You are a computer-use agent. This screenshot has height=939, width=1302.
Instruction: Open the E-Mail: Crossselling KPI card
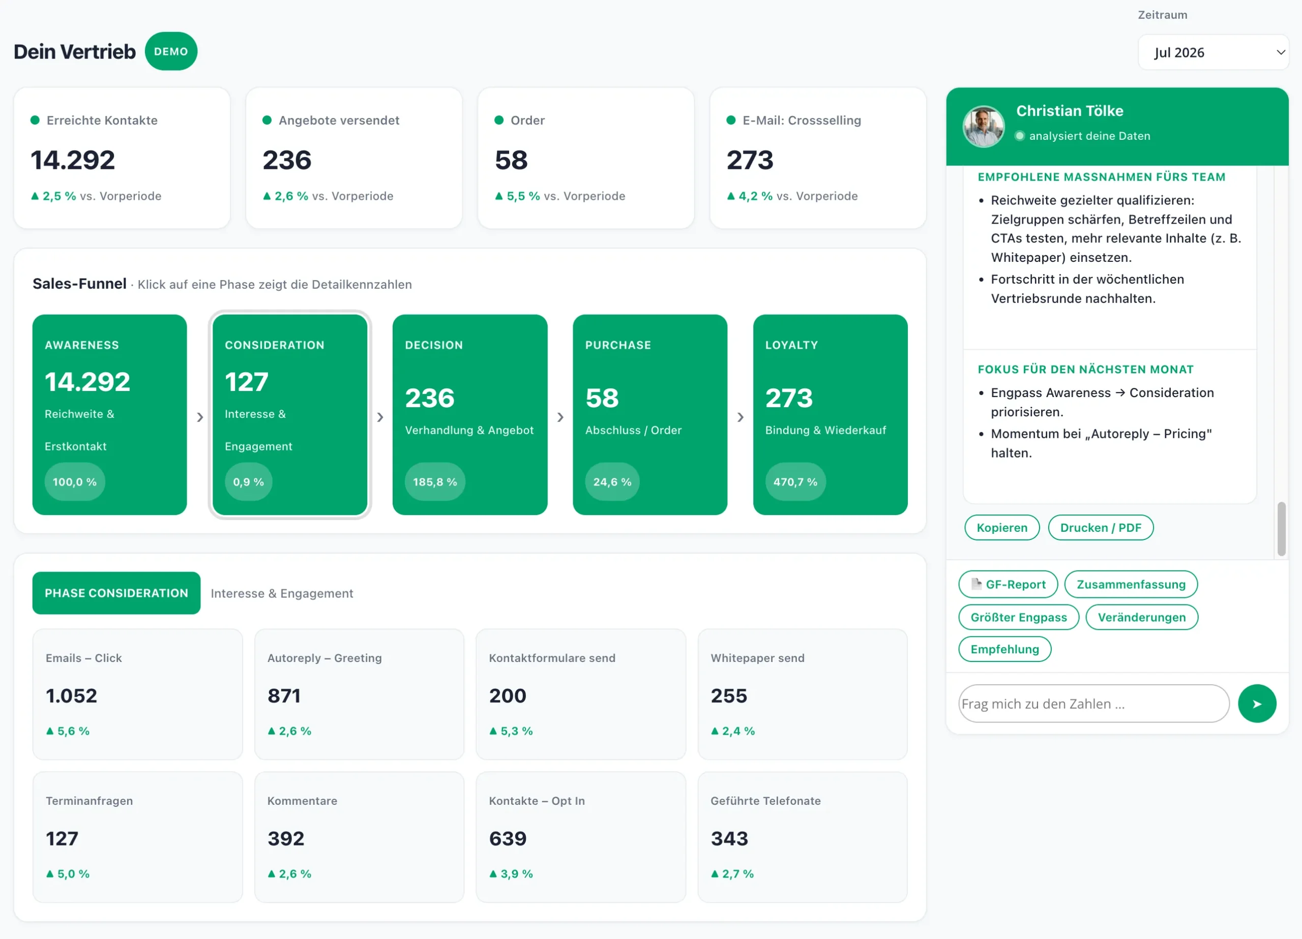[818, 158]
